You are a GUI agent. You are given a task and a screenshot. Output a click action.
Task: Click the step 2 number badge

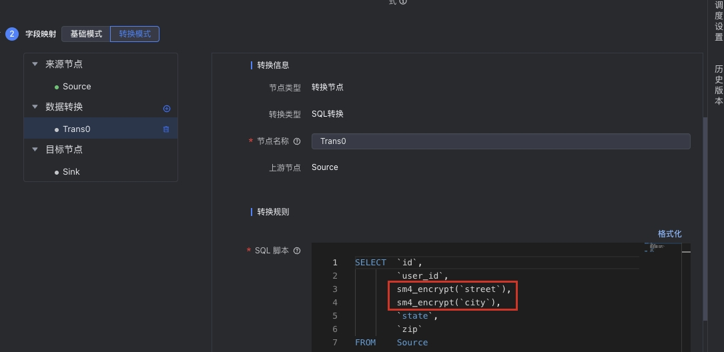12,34
